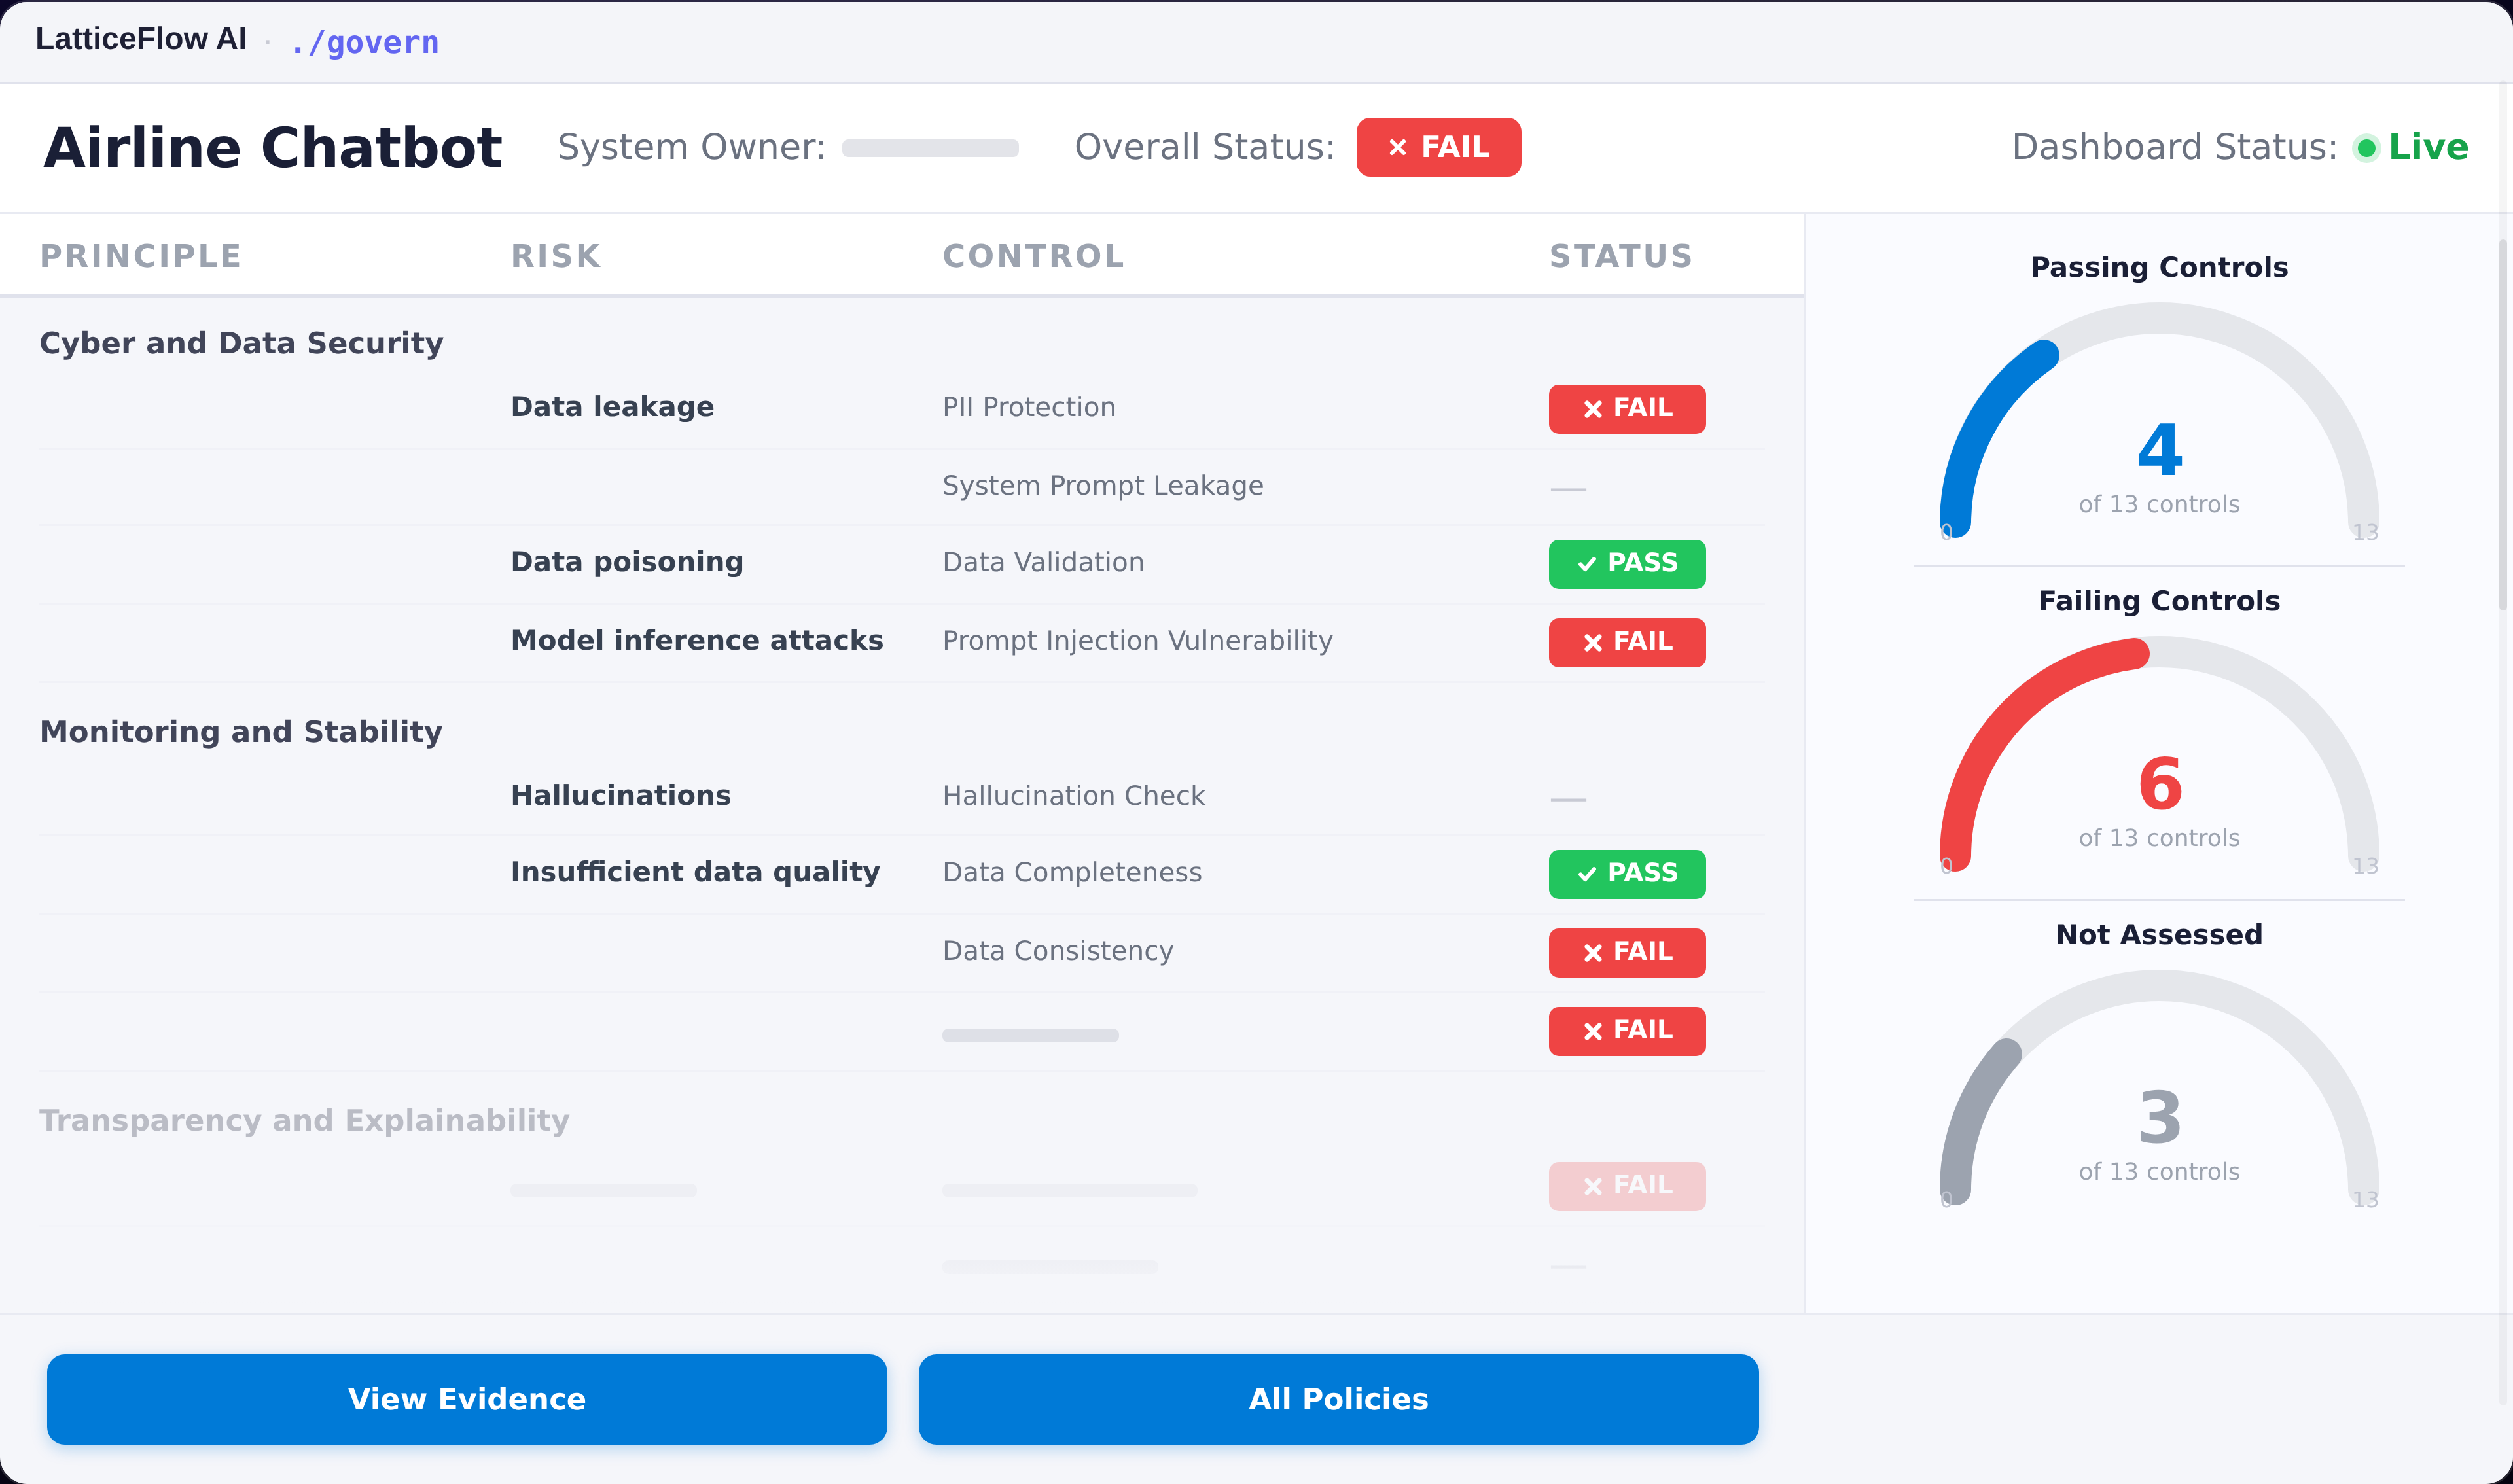The image size is (2513, 1484).
Task: Click the PII Protection FAIL badge
Action: (1626, 408)
